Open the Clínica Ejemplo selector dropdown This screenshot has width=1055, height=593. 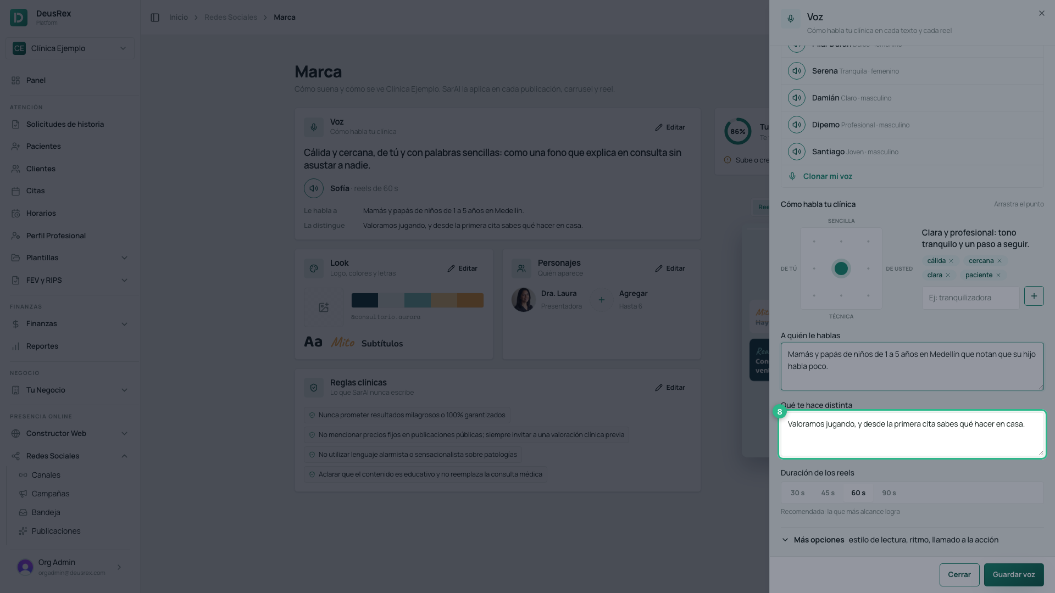click(70, 48)
